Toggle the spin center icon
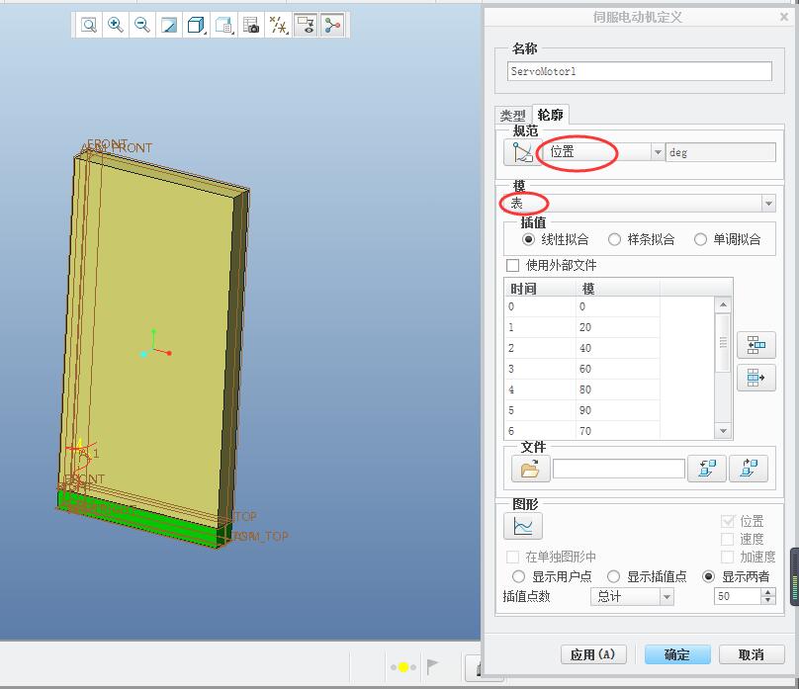This screenshot has width=799, height=689. (332, 25)
